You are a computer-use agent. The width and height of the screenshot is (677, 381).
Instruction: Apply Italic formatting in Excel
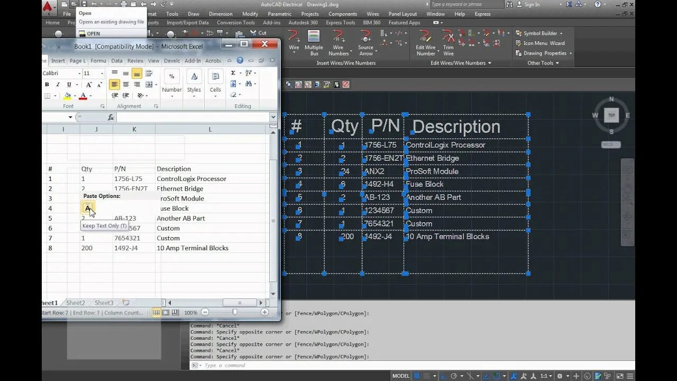click(x=58, y=85)
